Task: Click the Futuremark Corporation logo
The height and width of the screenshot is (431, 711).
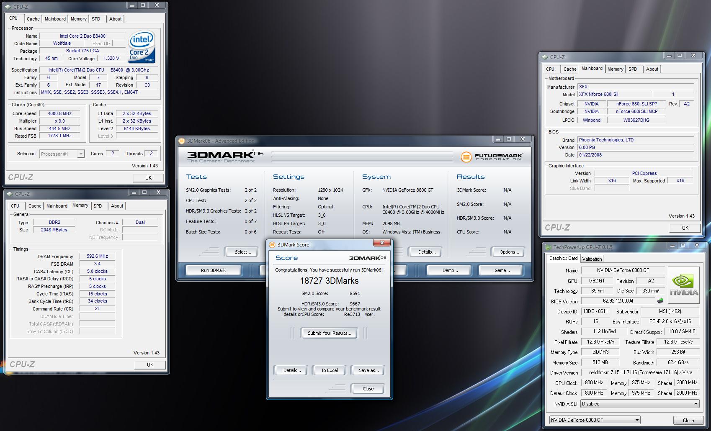Action: coord(492,156)
